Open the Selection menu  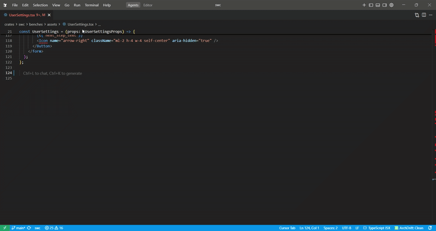coord(40,5)
